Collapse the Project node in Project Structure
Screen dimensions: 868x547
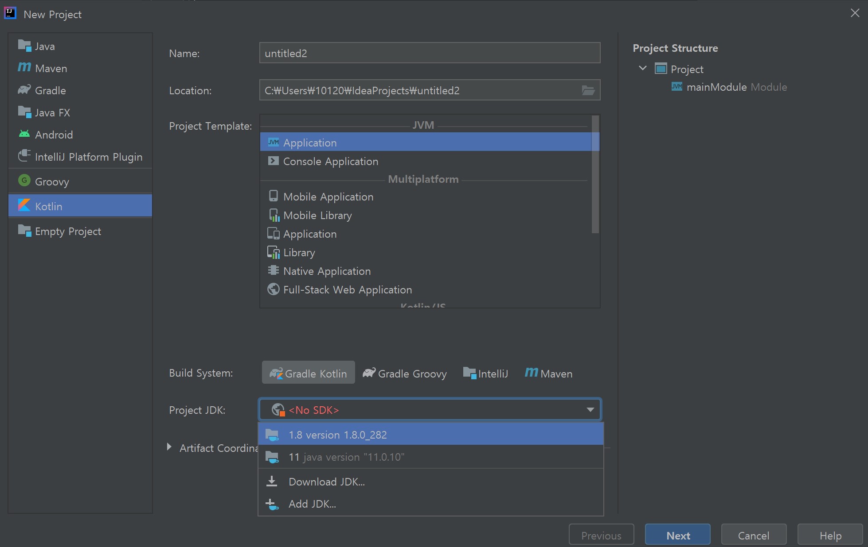643,68
